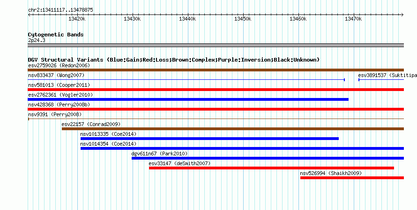Click the 2p24.3 cytogenetic band bar
The width and height of the screenshot is (417, 210).
216,45
